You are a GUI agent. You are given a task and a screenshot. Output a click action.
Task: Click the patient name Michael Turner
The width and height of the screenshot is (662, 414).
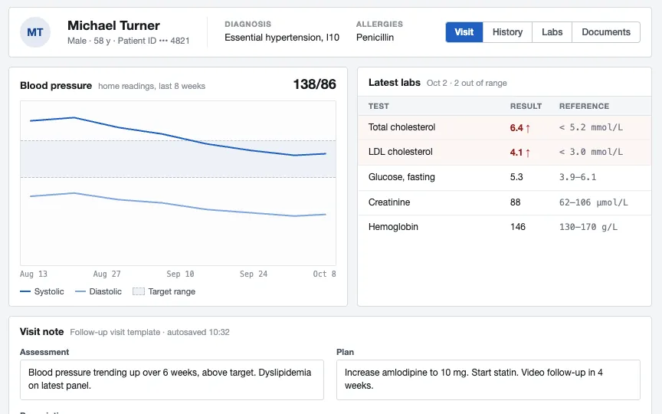pos(113,25)
